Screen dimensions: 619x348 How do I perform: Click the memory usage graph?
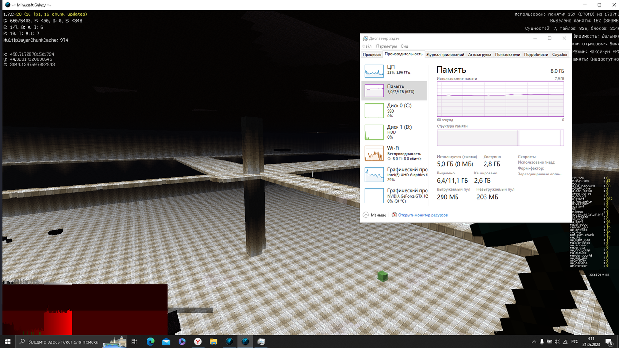tap(501, 99)
